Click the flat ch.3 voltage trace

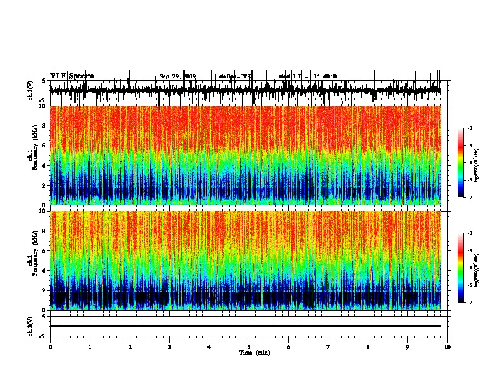(245, 326)
